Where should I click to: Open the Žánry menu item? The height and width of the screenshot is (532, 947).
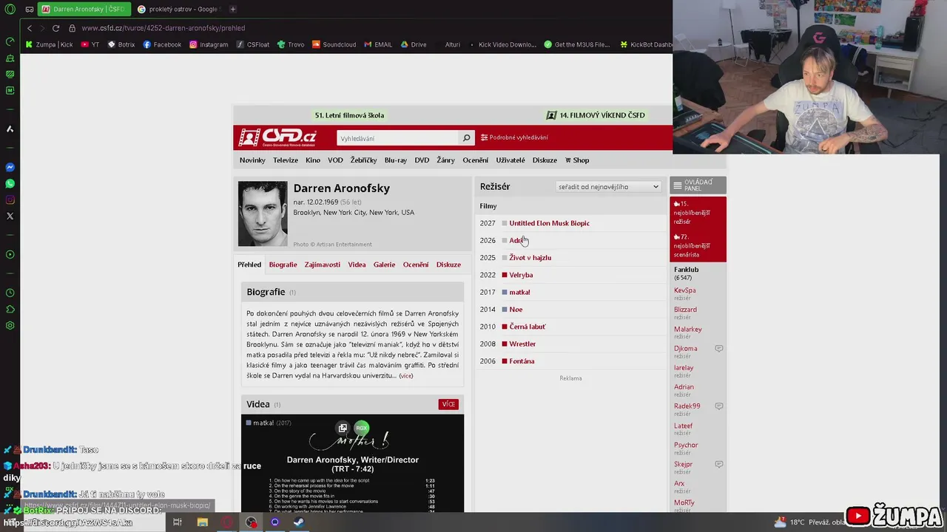[445, 160]
